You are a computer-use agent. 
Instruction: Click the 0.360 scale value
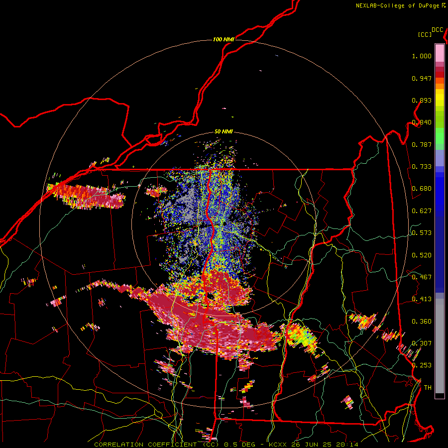[422, 322]
